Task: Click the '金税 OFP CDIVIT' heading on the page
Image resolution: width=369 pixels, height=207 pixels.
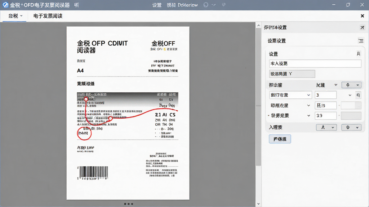Action: pos(102,43)
